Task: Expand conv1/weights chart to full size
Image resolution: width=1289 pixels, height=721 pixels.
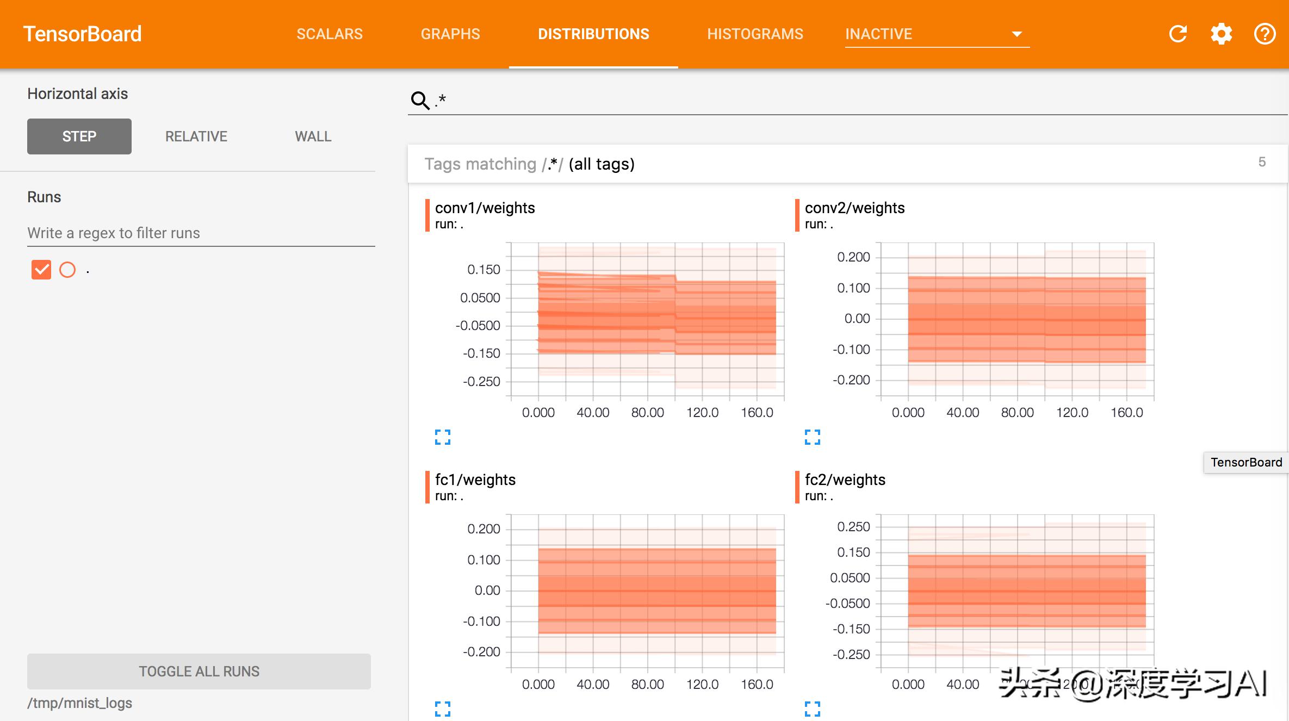Action: (442, 437)
